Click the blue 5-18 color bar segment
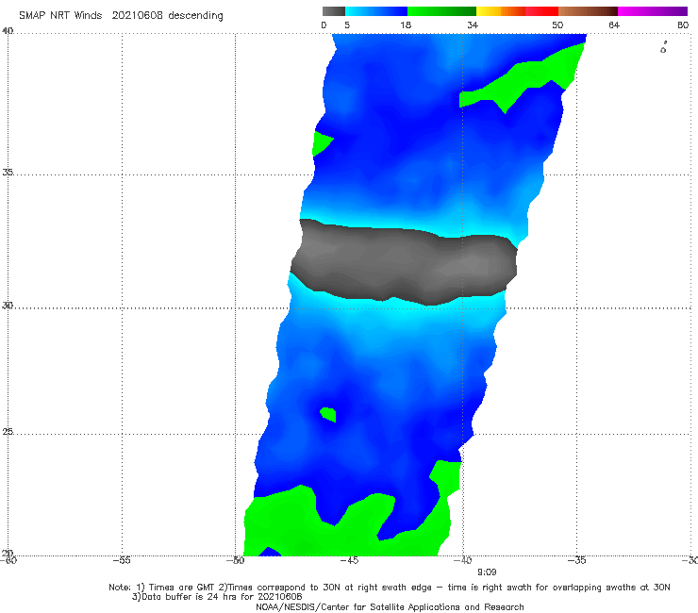 pyautogui.click(x=376, y=11)
